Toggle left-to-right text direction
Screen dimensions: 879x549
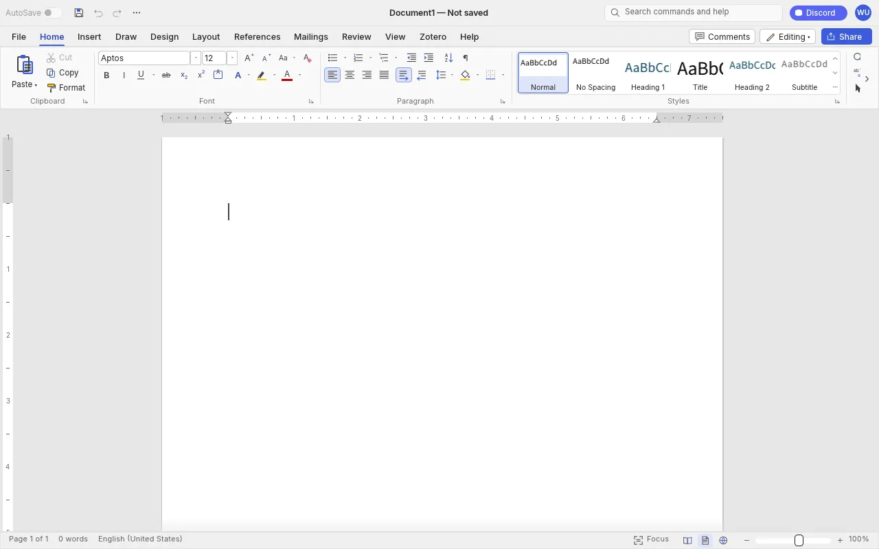tap(404, 75)
